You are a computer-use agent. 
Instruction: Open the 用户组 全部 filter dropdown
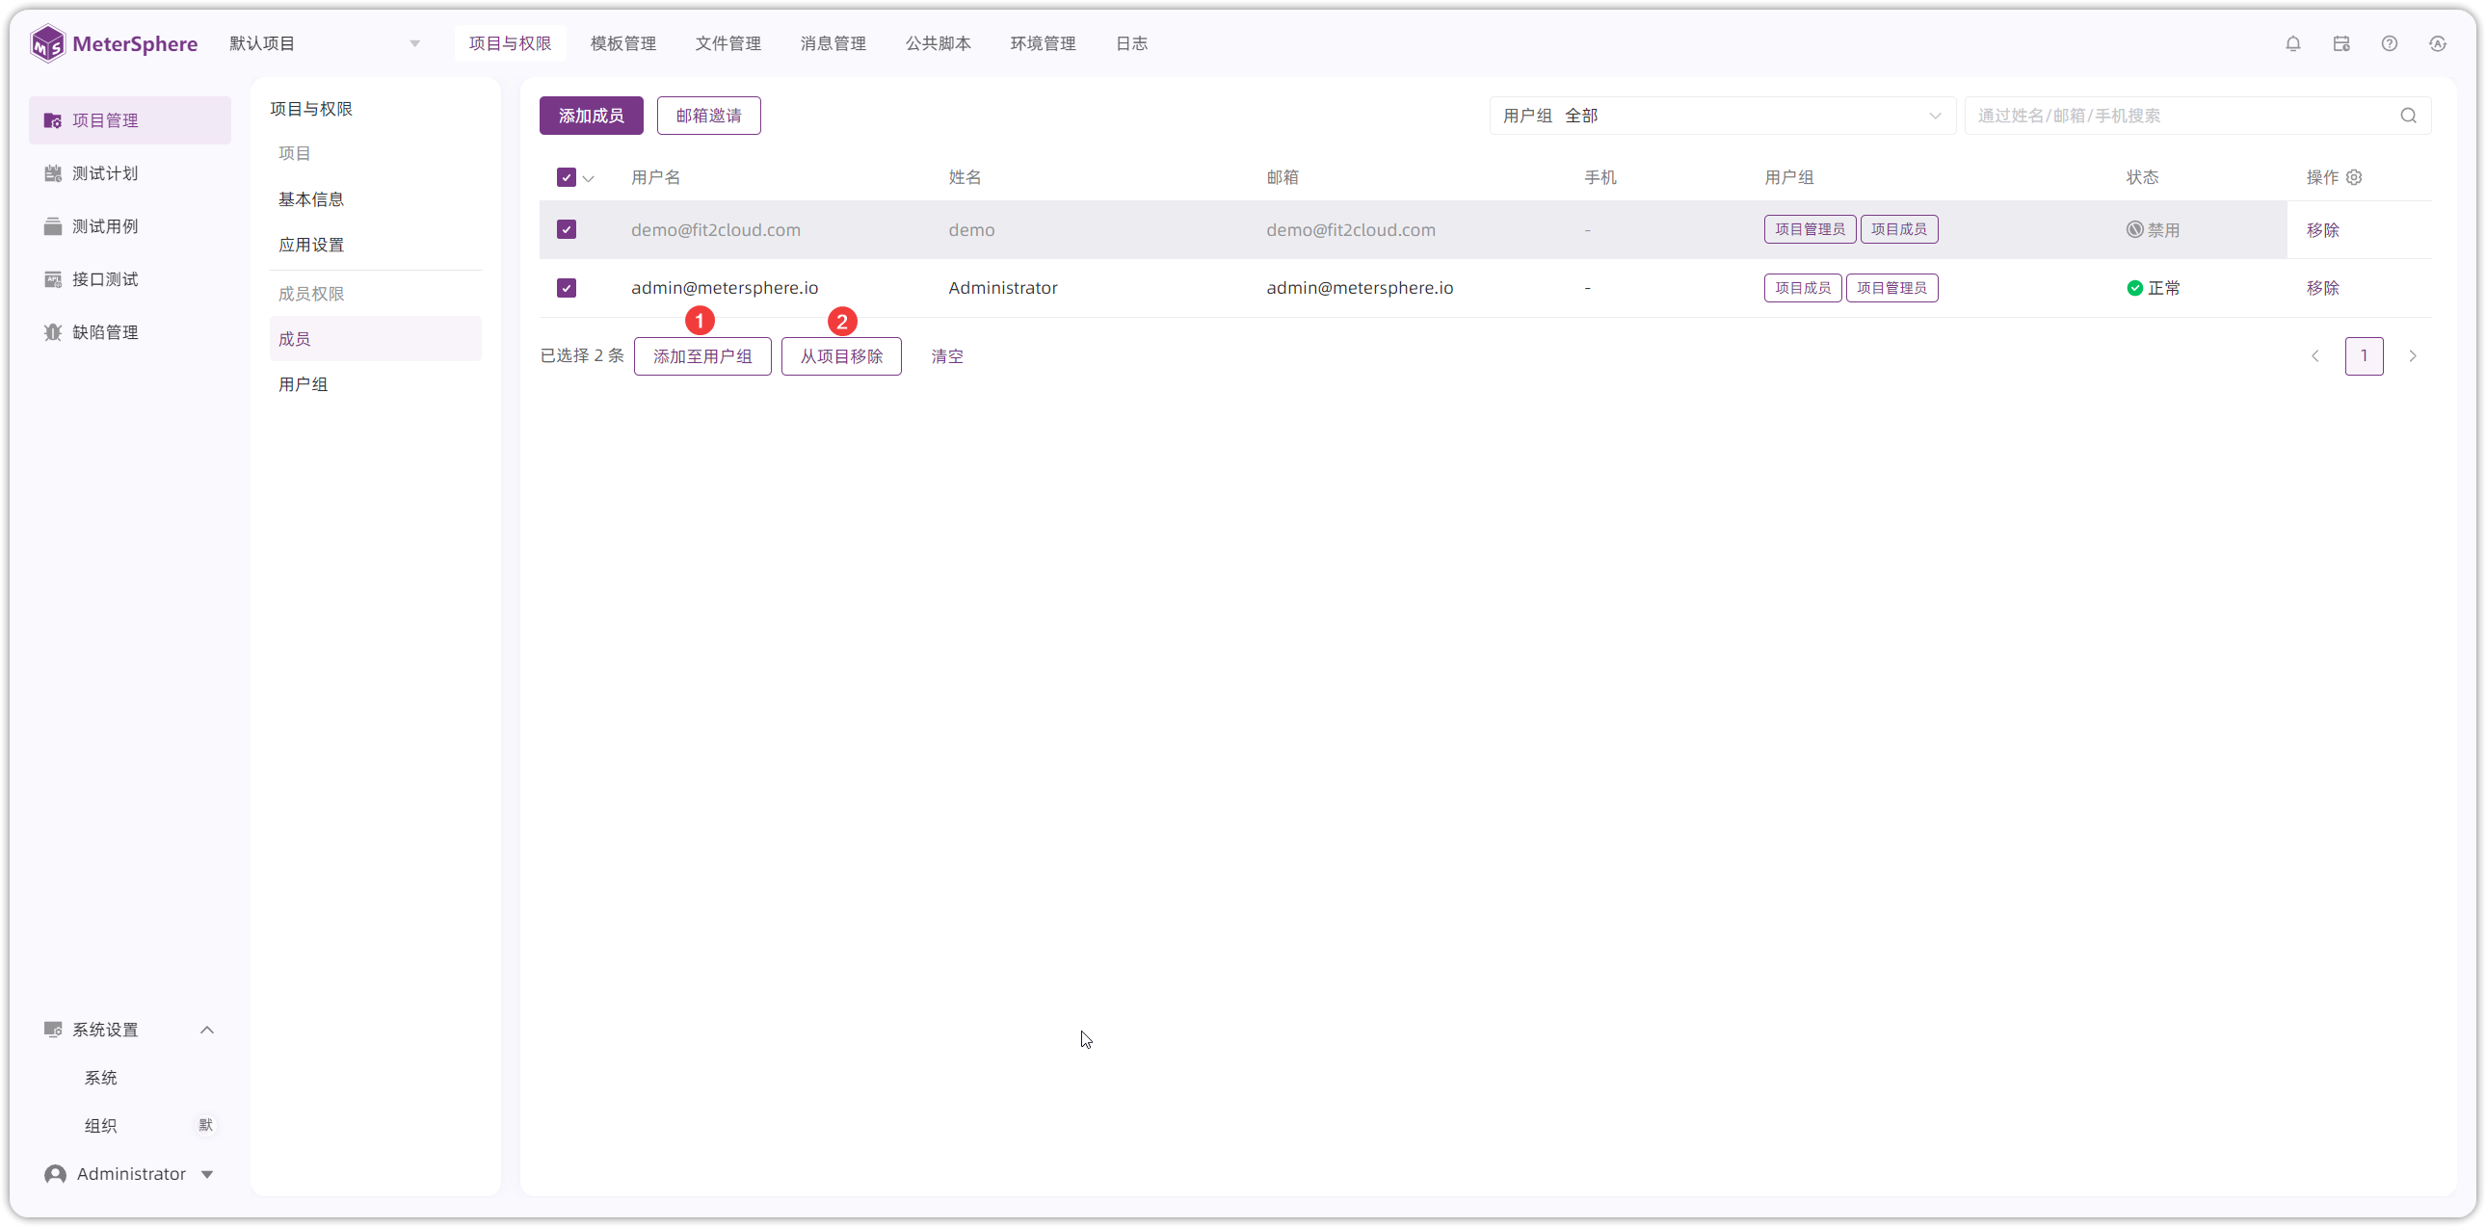1722,116
